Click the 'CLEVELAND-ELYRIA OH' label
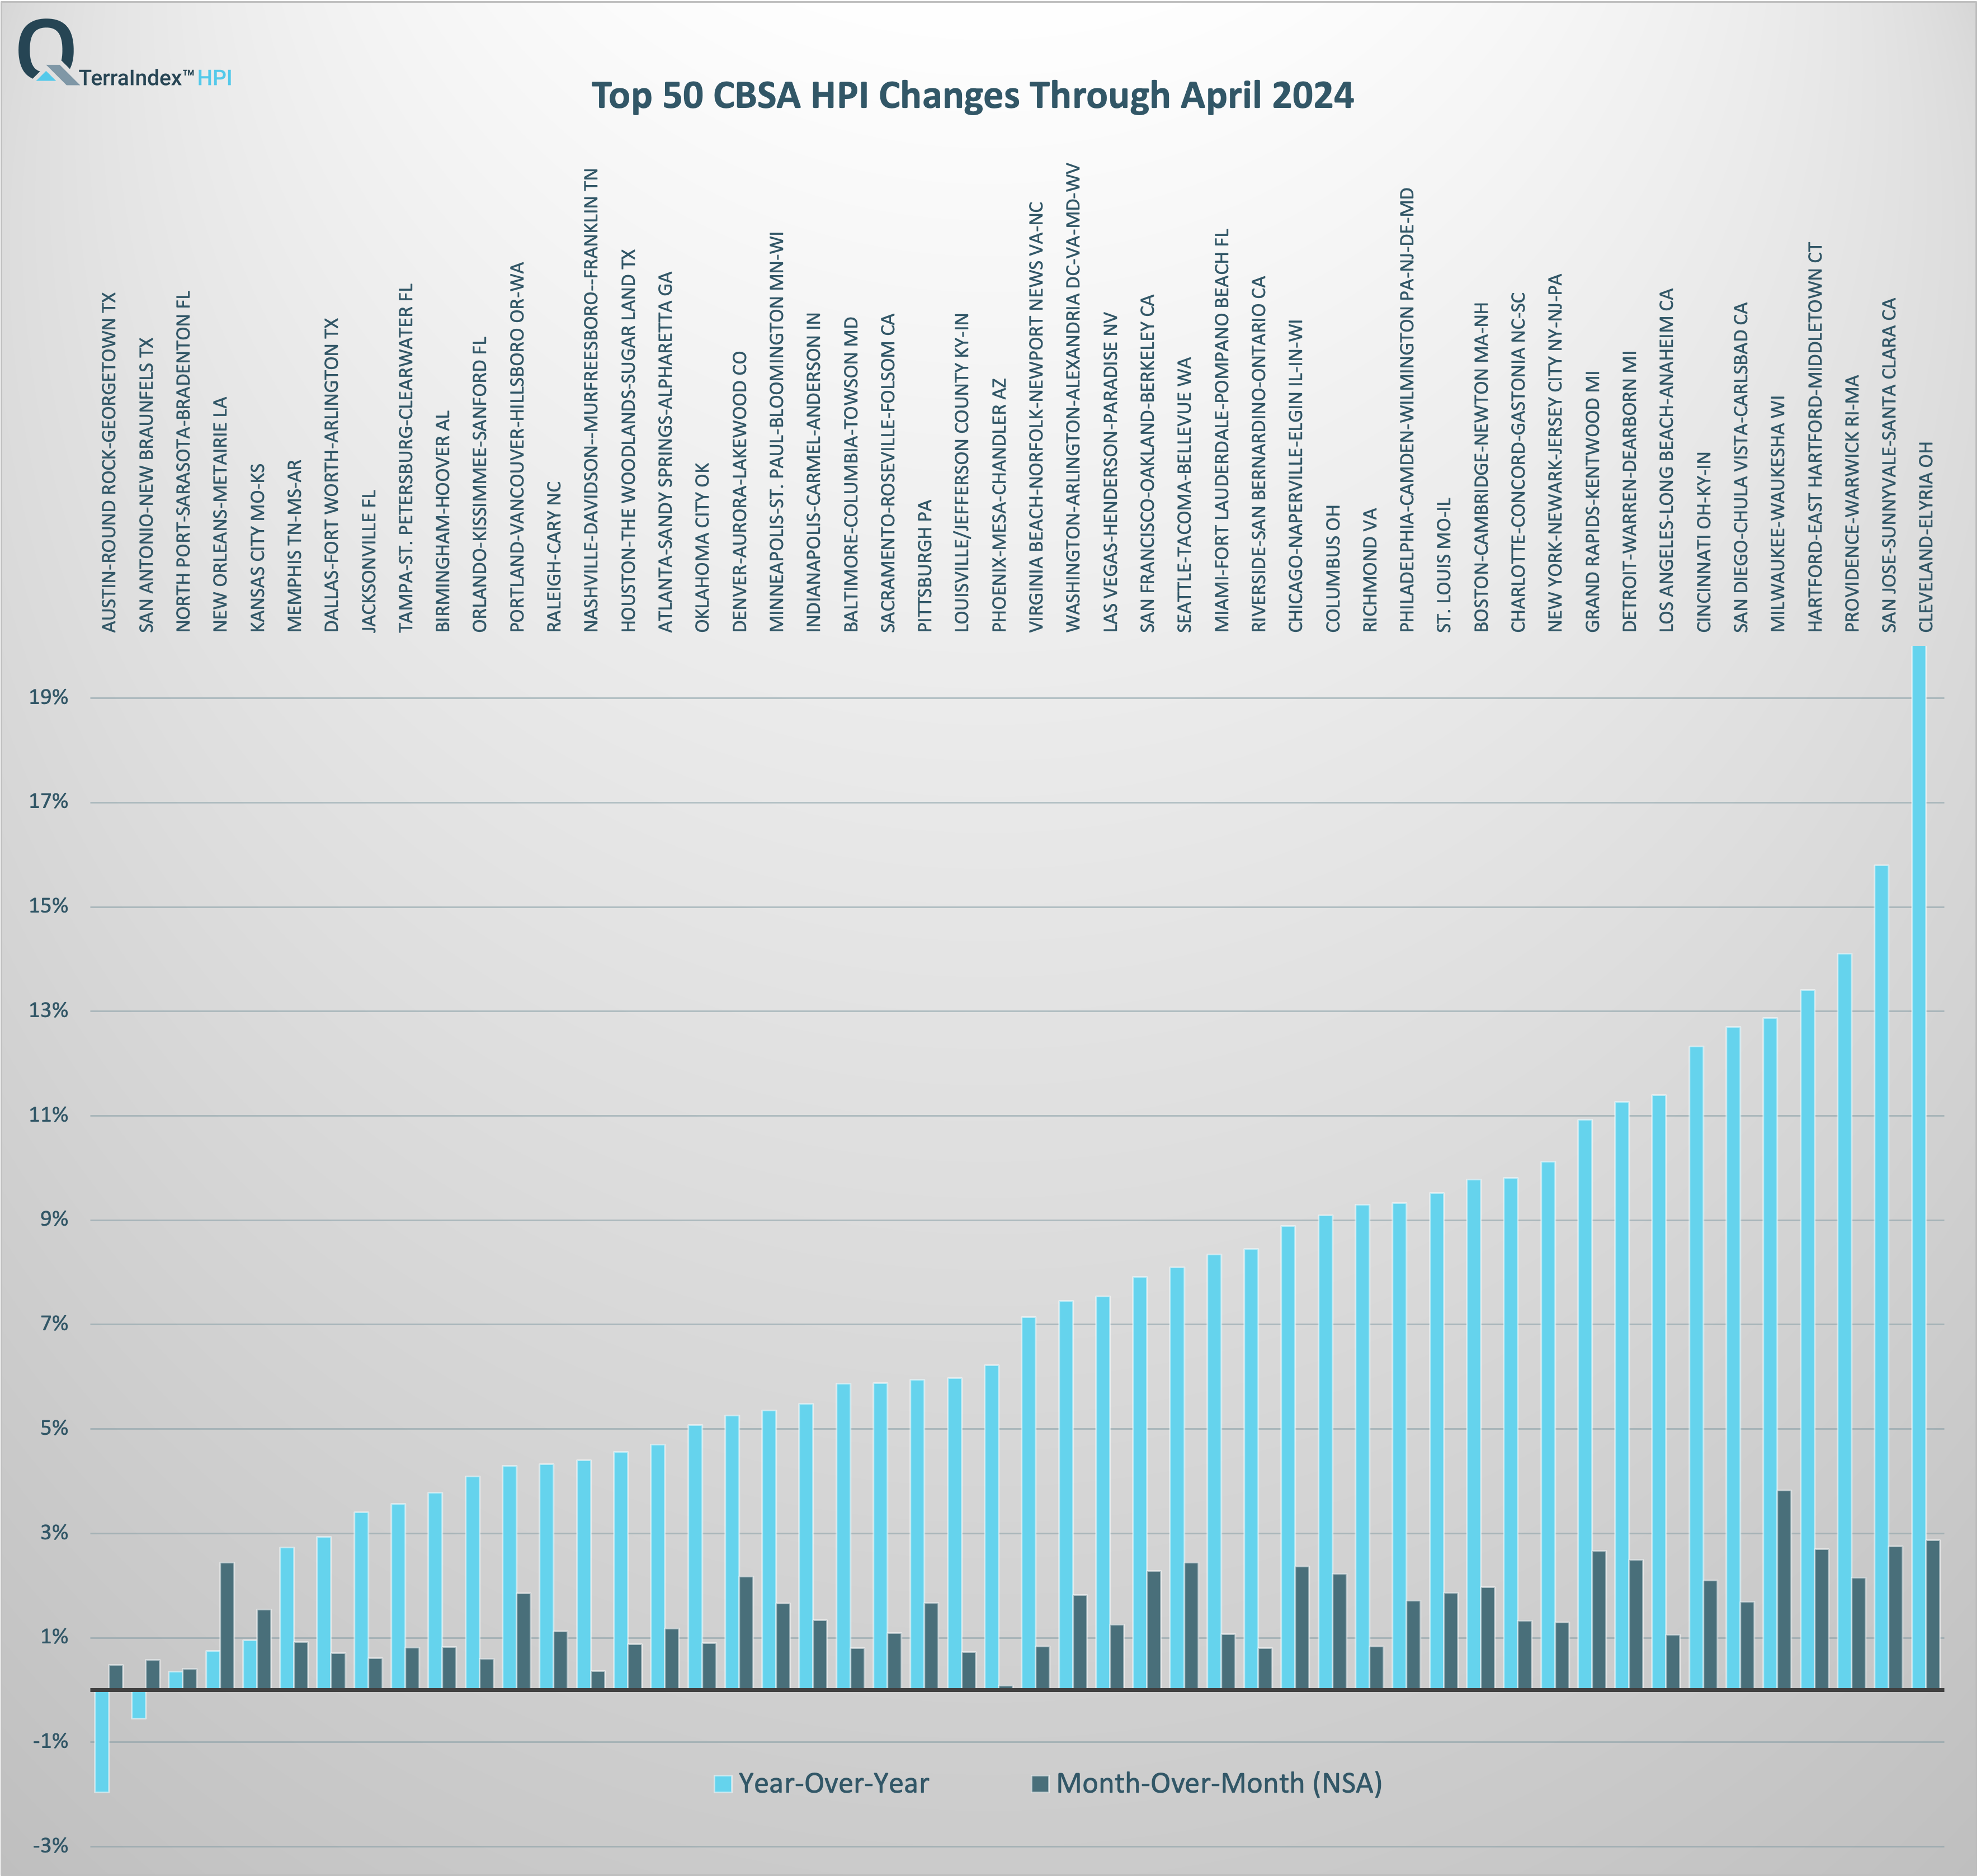This screenshot has width=1981, height=1876. point(1926,537)
